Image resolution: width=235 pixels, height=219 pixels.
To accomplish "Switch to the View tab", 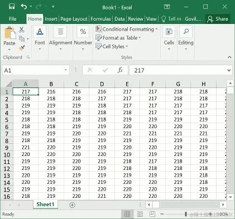I will (x=151, y=19).
